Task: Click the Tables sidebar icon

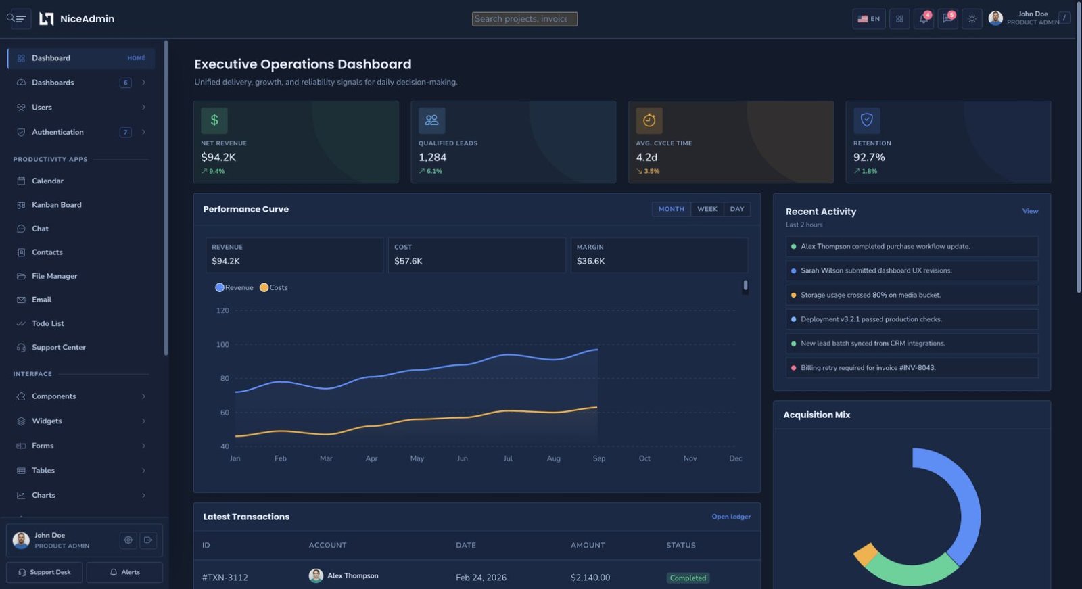Action: 21,471
